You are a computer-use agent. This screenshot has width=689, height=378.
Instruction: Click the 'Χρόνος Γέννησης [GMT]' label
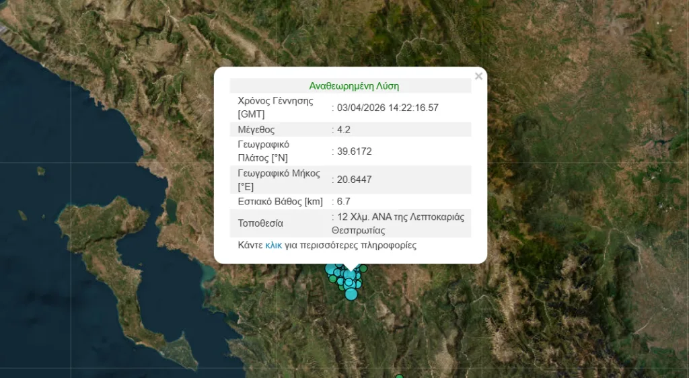275,108
